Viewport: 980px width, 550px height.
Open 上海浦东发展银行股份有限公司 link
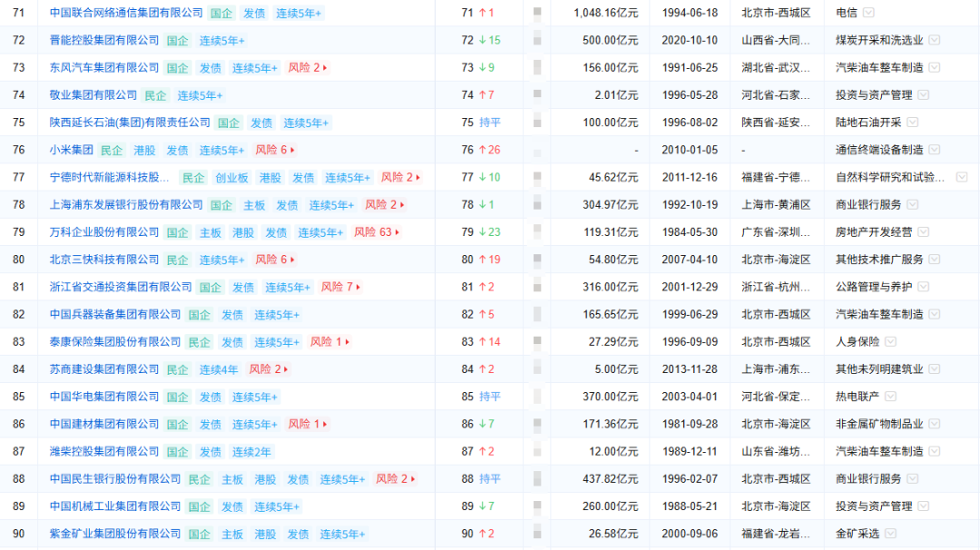tap(126, 205)
